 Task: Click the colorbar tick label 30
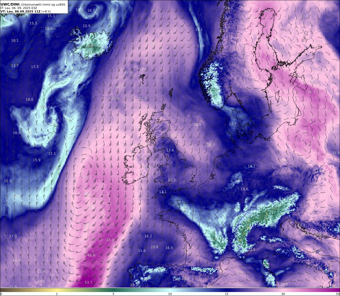click(283, 294)
